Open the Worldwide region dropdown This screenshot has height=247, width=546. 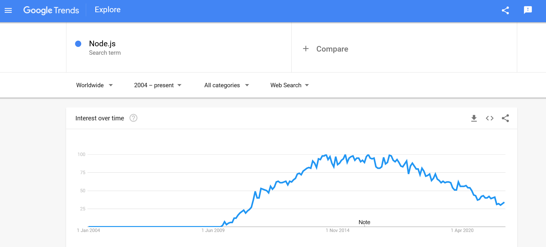(x=94, y=85)
